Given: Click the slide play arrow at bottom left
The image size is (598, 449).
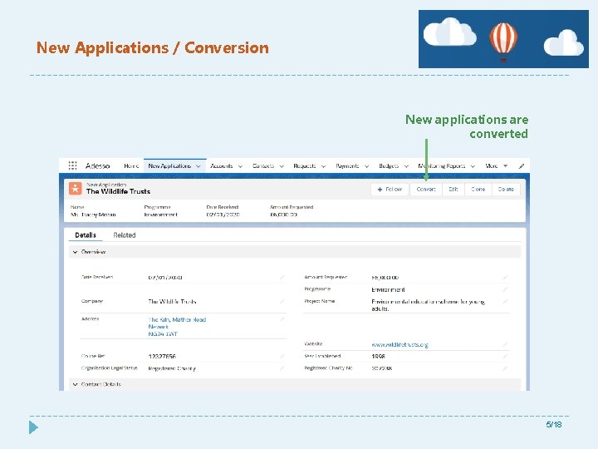Looking at the screenshot, I should 33,427.
